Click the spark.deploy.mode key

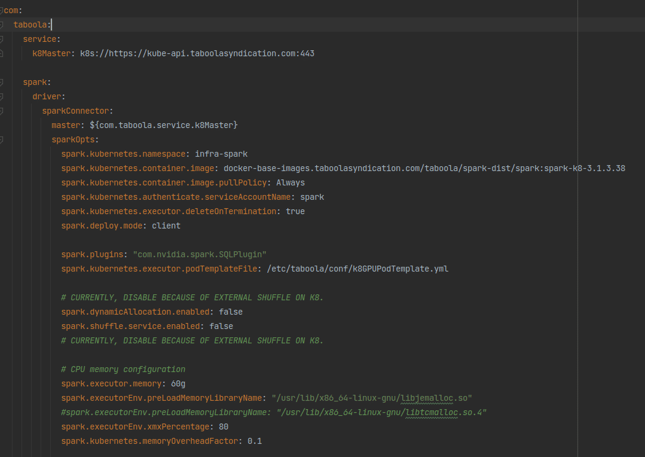point(102,226)
